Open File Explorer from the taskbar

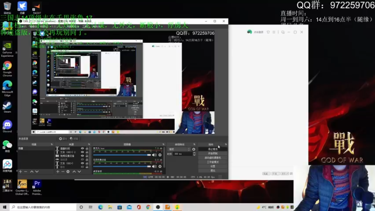click(x=110, y=207)
